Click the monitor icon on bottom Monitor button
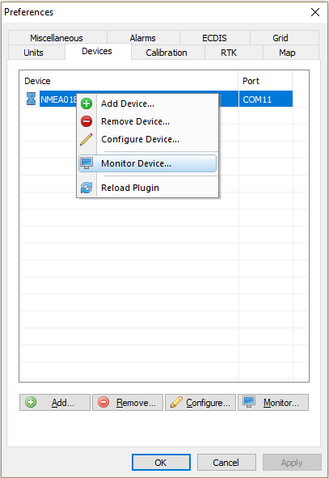This screenshot has height=478, width=329. pos(249,402)
